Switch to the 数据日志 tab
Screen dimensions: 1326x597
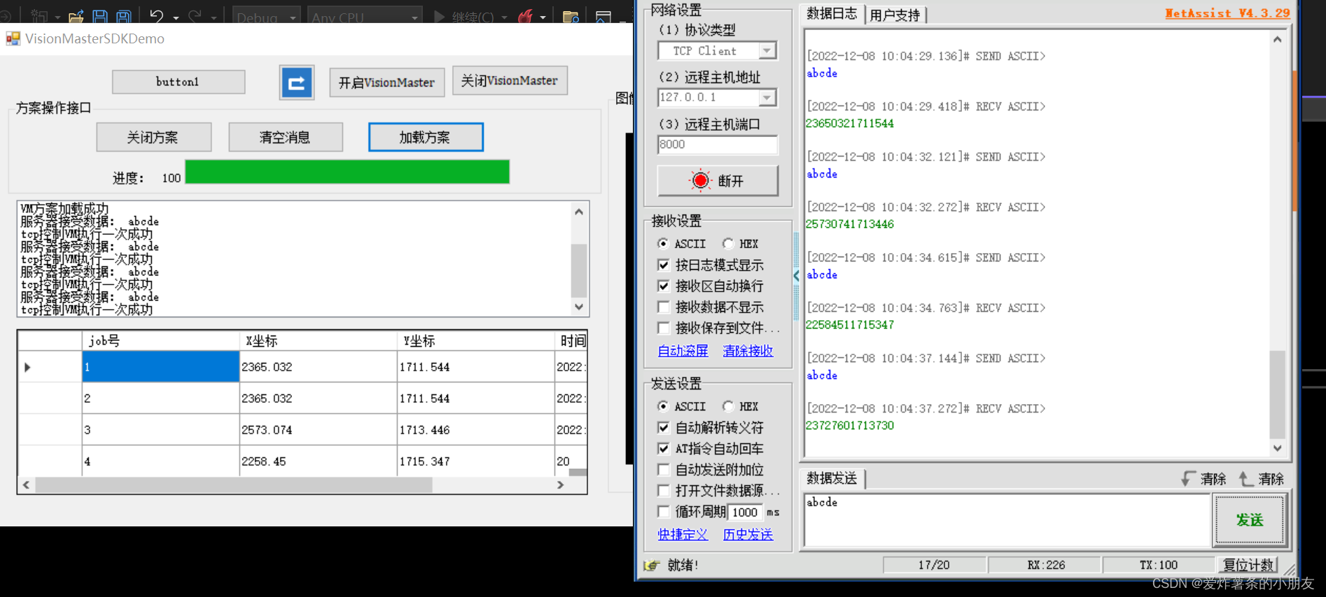[831, 13]
